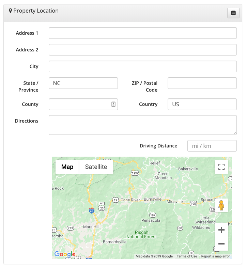Click inside the Directions text area
This screenshot has width=246, height=268.
point(142,125)
